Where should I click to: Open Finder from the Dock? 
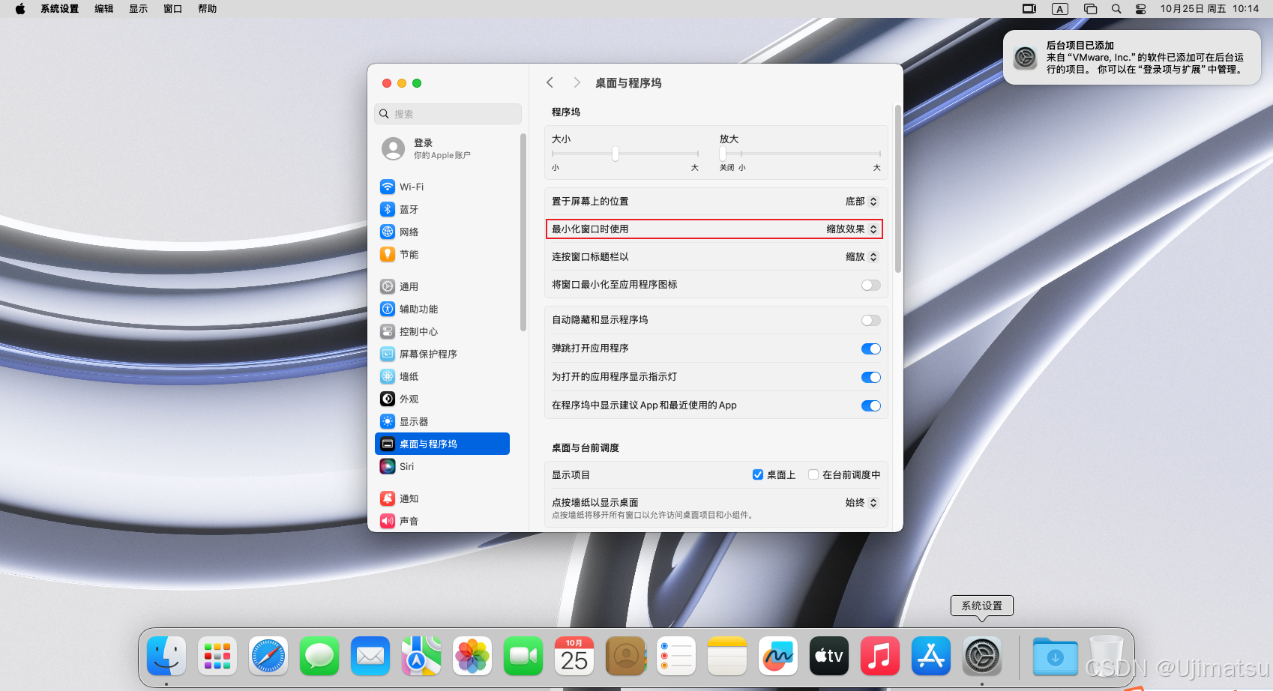click(166, 657)
